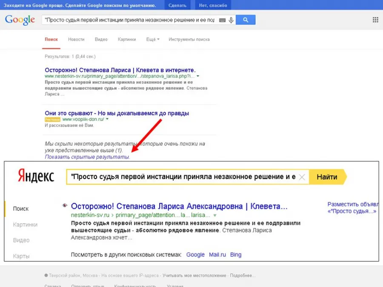The height and width of the screenshot is (287, 383).
Task: Click the Результатов: 1 (0,44 сек.) text
Action: point(70,57)
